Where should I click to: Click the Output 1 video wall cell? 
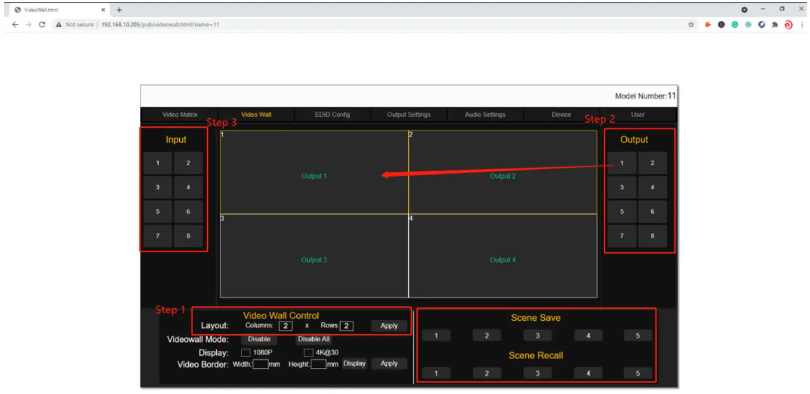coord(314,172)
